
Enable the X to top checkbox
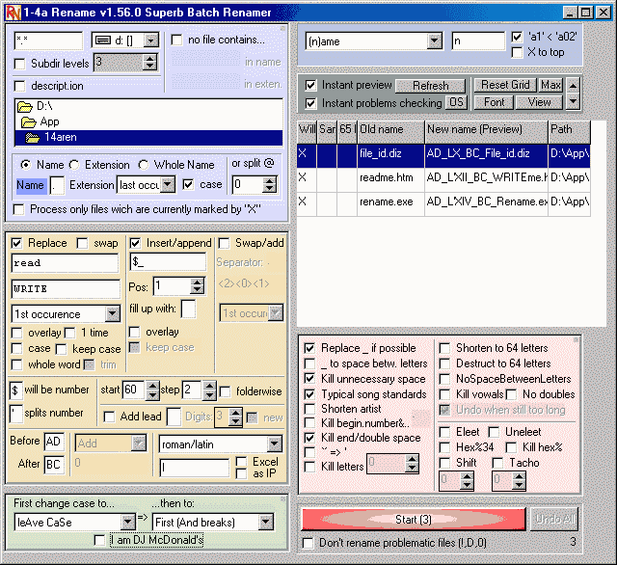pyautogui.click(x=517, y=52)
